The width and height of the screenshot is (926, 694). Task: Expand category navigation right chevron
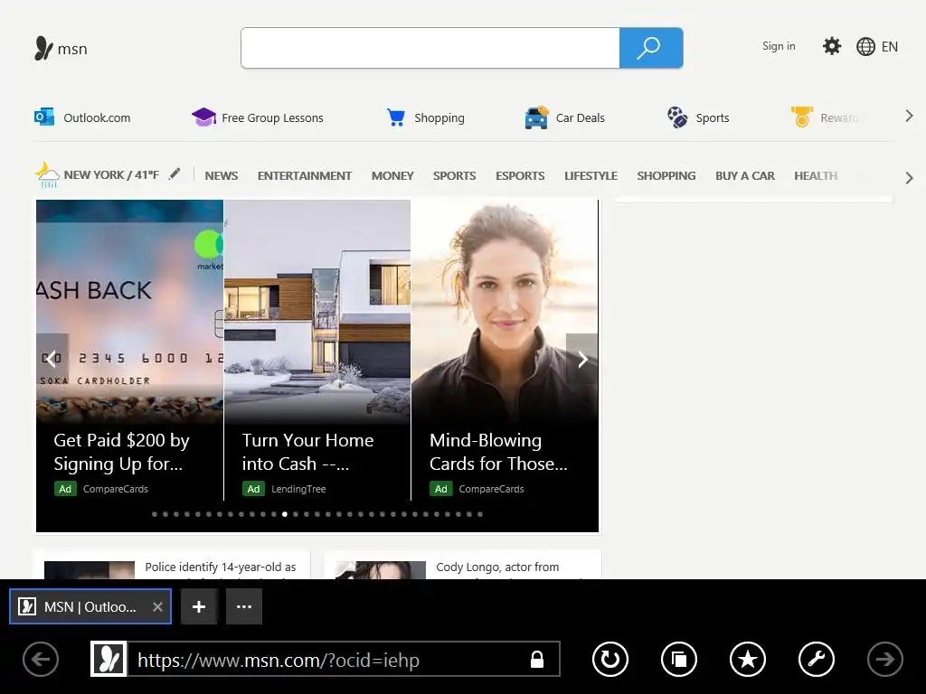(x=909, y=178)
